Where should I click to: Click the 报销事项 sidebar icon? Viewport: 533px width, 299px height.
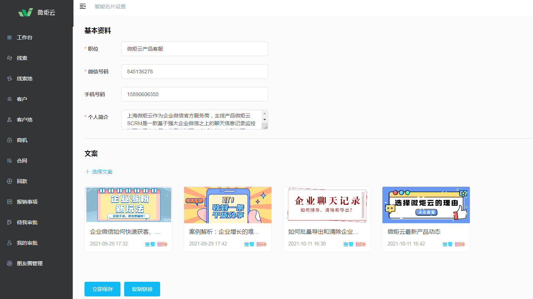[9, 202]
